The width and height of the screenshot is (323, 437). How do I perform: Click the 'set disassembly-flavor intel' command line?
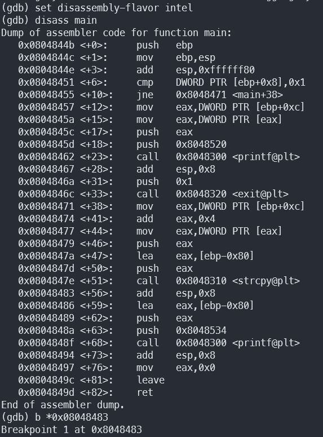pyautogui.click(x=97, y=8)
